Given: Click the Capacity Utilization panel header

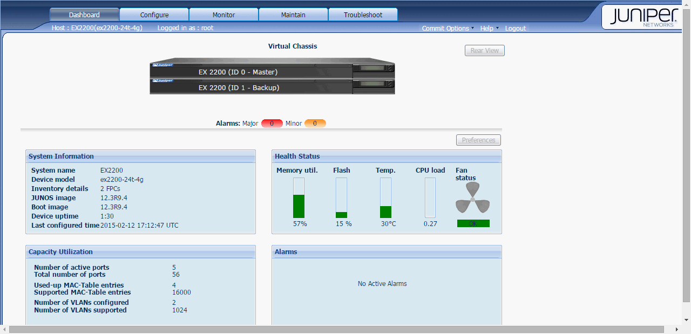Looking at the screenshot, I should 140,252.
